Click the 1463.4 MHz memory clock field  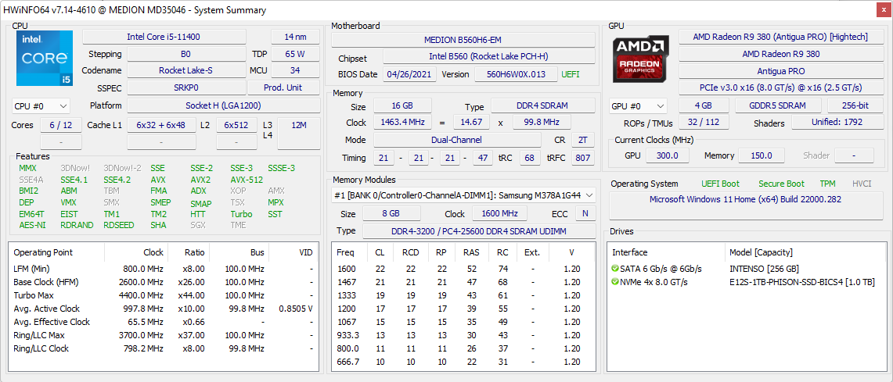[402, 122]
